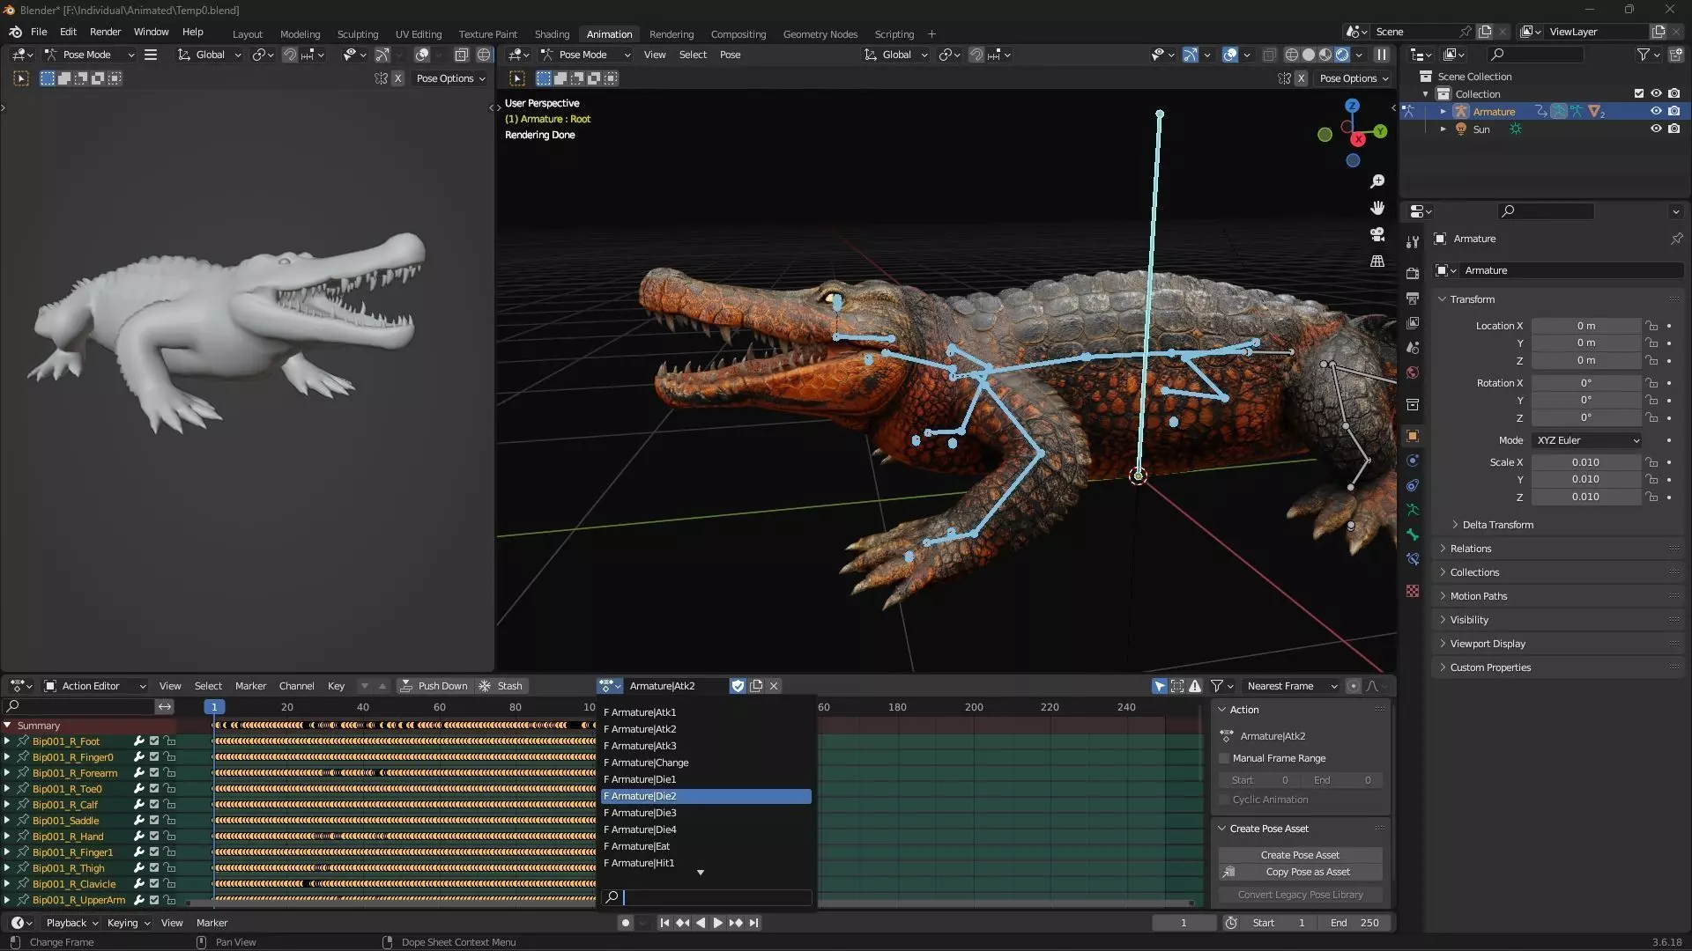Play the animation forward
Image resolution: width=1692 pixels, height=951 pixels.
[717, 923]
